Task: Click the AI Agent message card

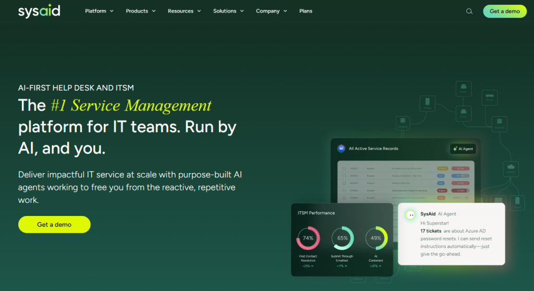Action: click(451, 234)
